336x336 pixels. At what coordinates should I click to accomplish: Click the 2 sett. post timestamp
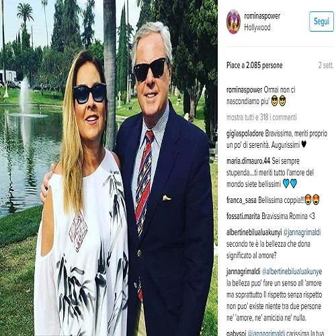point(326,65)
